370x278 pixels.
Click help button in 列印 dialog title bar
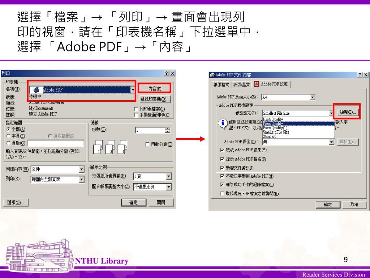167,73
